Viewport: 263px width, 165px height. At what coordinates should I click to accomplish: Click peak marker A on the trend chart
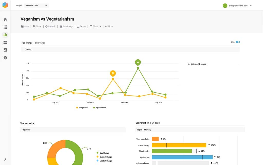coord(138,62)
